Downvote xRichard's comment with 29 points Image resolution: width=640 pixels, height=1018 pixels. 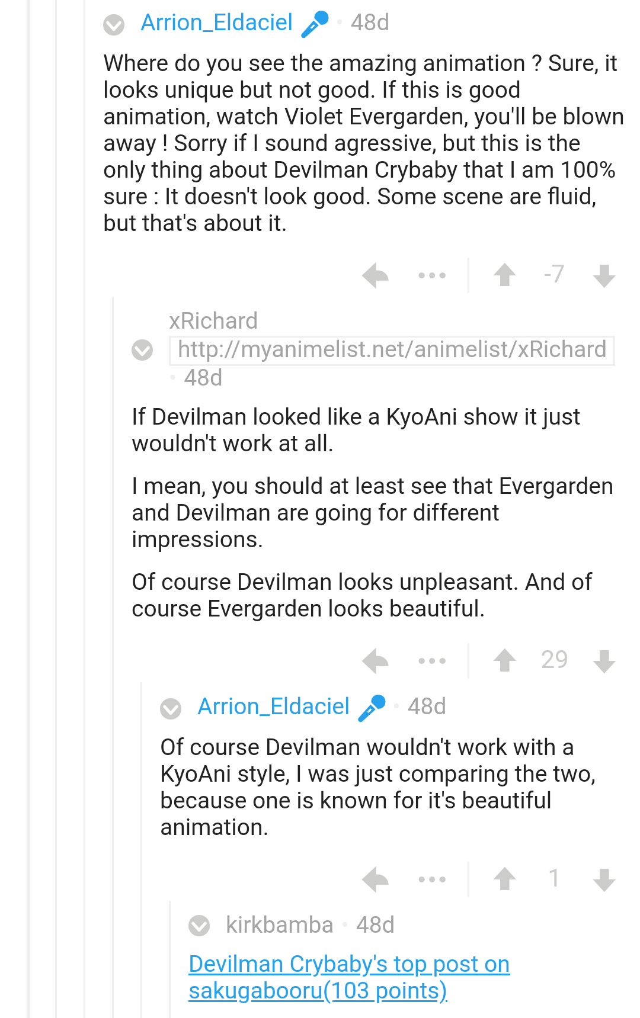pos(604,661)
